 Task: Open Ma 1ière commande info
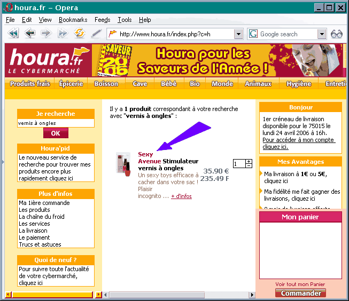pyautogui.click(x=44, y=203)
